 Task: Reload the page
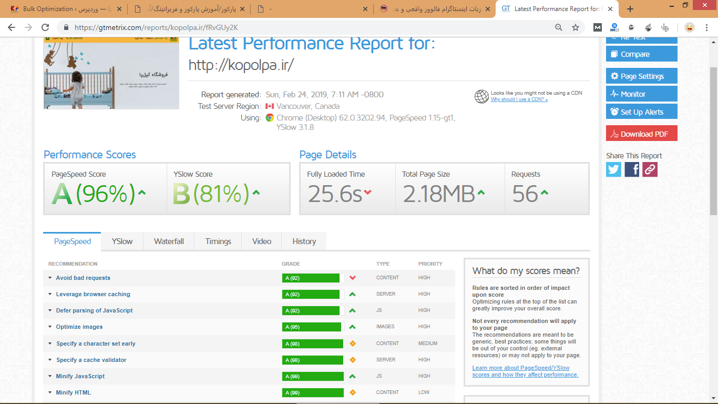pos(45,27)
